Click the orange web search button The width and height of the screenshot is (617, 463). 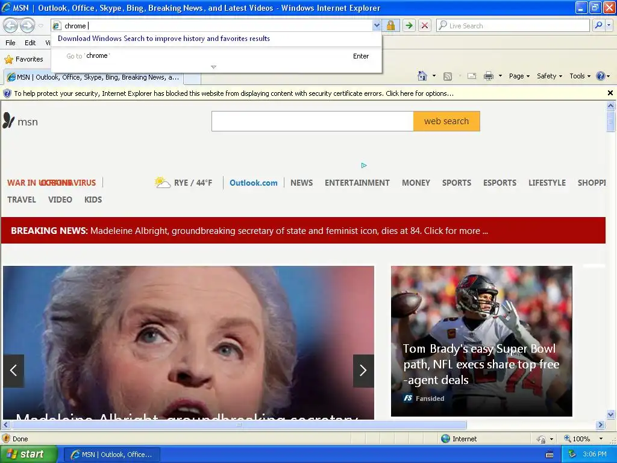(446, 121)
